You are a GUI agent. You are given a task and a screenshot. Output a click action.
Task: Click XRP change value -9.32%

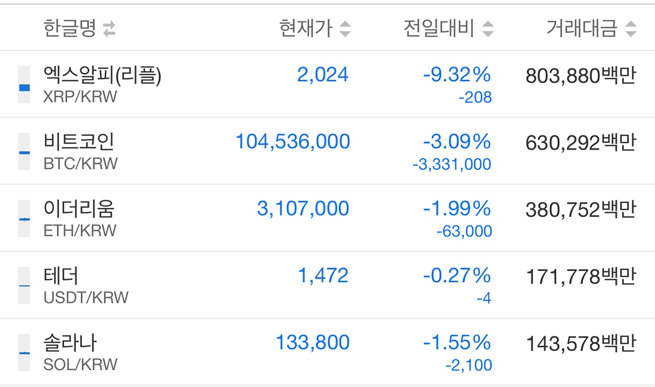tap(457, 75)
